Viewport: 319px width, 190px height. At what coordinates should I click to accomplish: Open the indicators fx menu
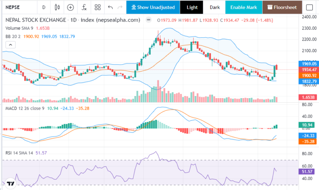coord(84,7)
